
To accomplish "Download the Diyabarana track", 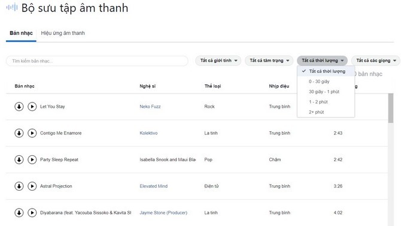I will click(x=19, y=212).
